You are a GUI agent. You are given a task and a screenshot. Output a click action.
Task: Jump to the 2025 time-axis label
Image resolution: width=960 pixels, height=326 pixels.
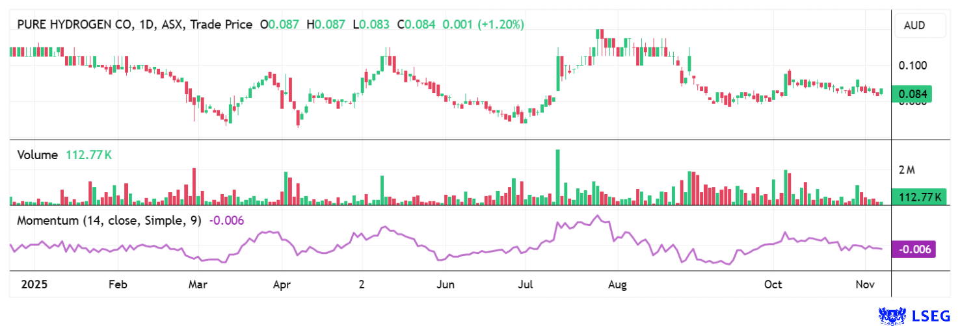point(35,285)
